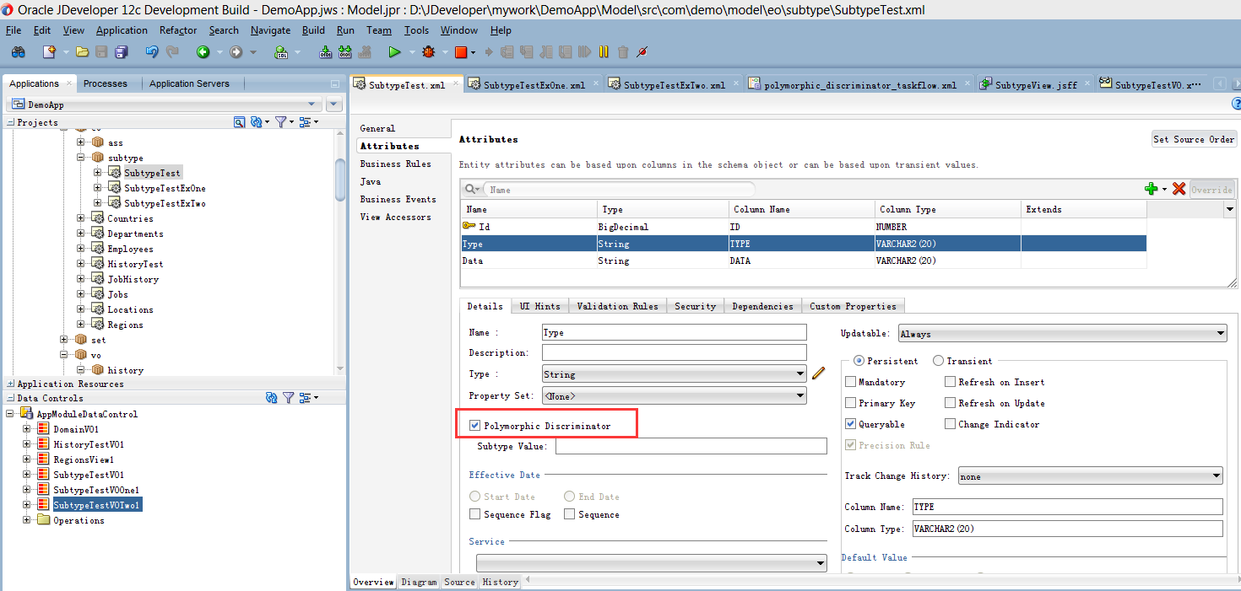Click the New document toolbar icon
The height and width of the screenshot is (591, 1241).
tap(49, 52)
